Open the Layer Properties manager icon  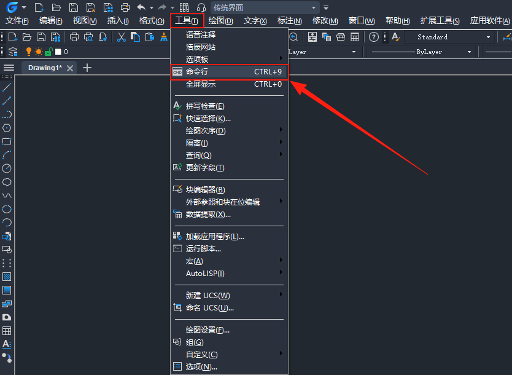click(x=13, y=52)
